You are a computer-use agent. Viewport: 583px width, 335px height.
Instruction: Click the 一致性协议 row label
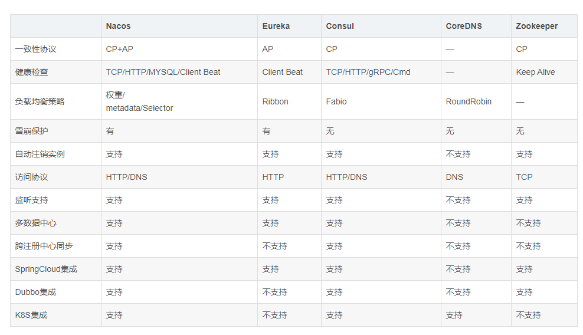tap(36, 49)
